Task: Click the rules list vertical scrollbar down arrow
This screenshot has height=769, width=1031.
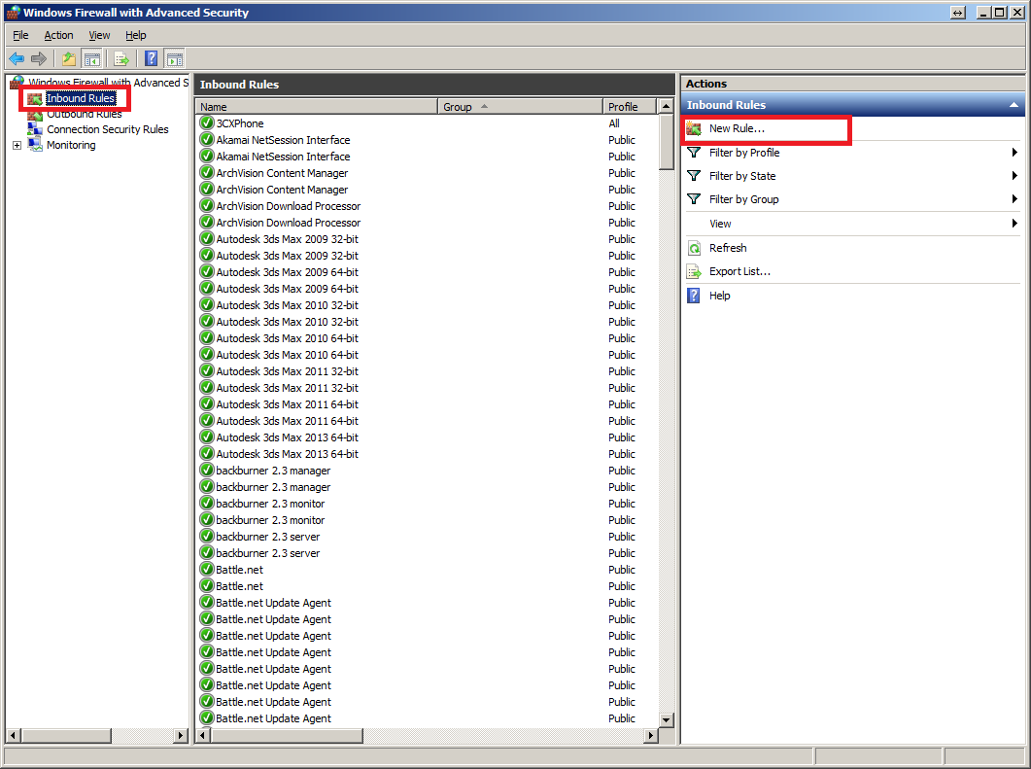Action: coord(666,719)
